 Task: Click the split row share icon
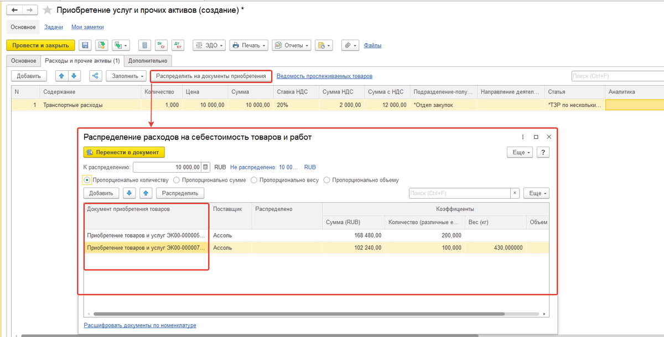(95, 76)
